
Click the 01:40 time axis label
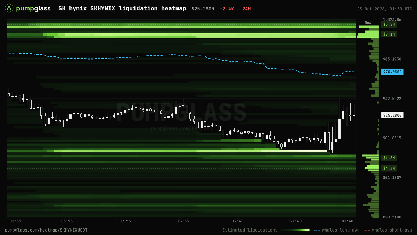tap(347, 221)
